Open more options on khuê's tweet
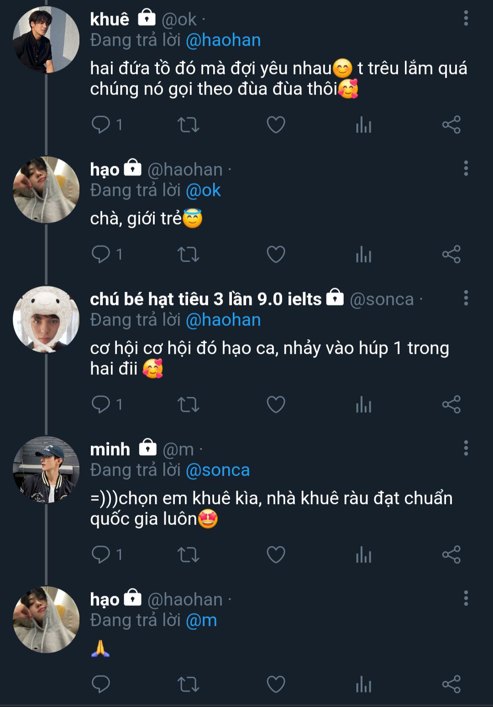The width and height of the screenshot is (493, 707). (466, 18)
